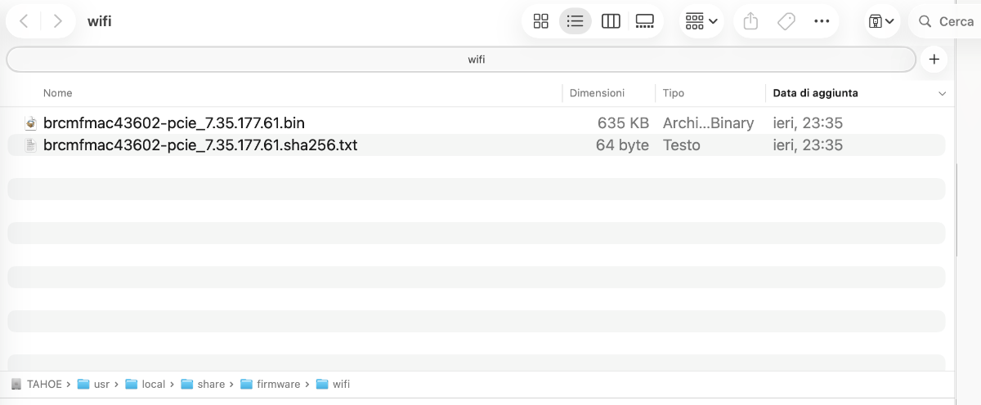Sort by the Dimensioni column header
981x405 pixels.
pyautogui.click(x=597, y=93)
